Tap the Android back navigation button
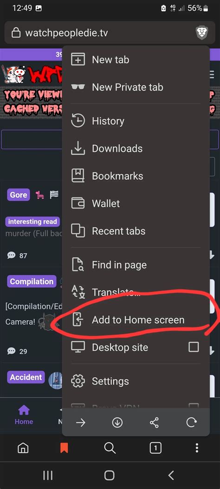This screenshot has width=220, height=489. 171,475
